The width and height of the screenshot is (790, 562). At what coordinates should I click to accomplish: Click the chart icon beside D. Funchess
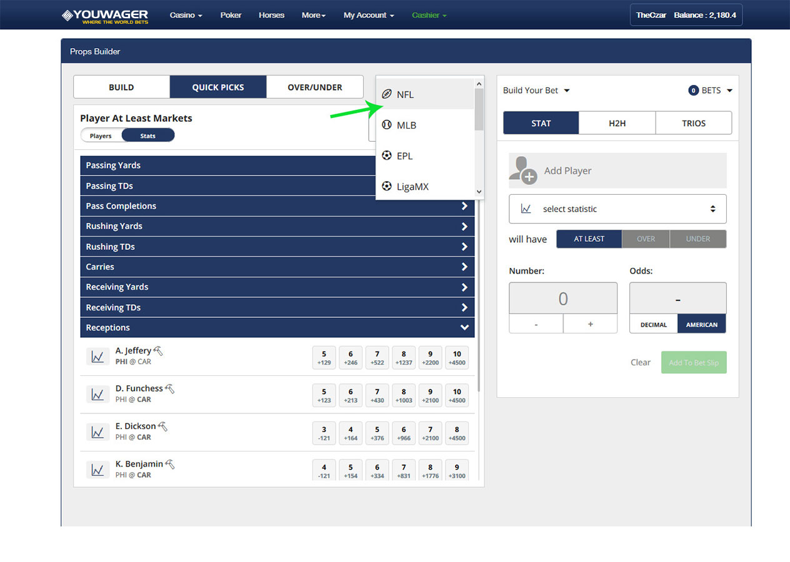(x=97, y=395)
